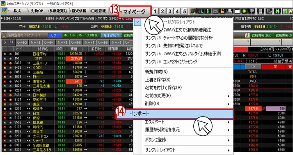The width and height of the screenshot is (293, 155).
Task: Expand the 名前の変更(E) submenu
Action: 187,96
